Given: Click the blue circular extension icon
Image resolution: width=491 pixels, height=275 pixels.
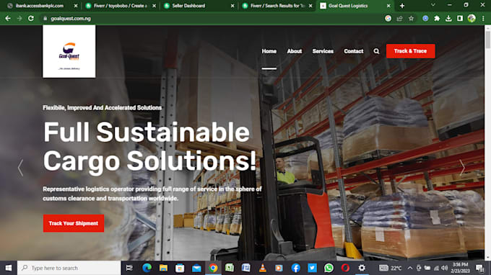Looking at the screenshot, I should 425,19.
